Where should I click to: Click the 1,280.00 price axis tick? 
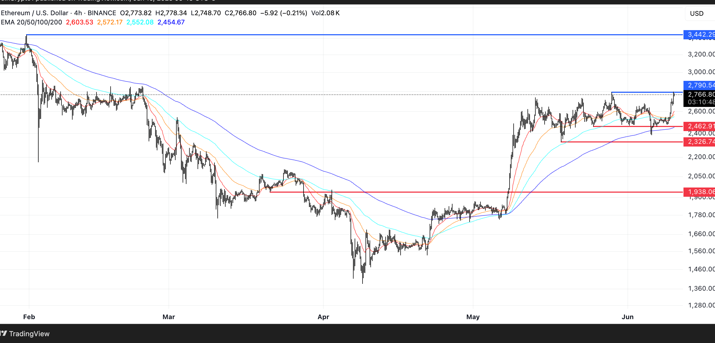[701, 305]
